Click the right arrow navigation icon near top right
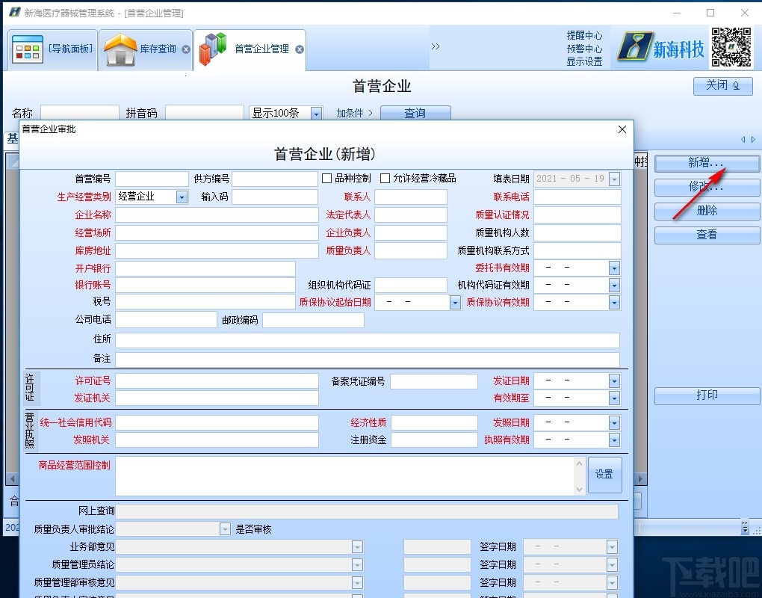Viewport: 762px width, 598px height. click(753, 139)
